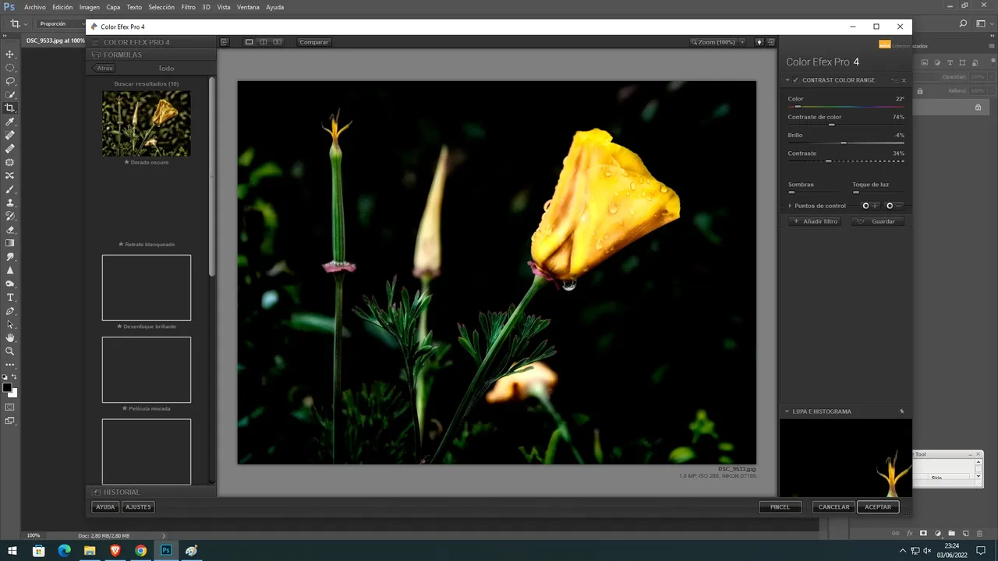Image resolution: width=998 pixels, height=561 pixels.
Task: Collapse the Fórmulas panel header
Action: click(x=152, y=55)
